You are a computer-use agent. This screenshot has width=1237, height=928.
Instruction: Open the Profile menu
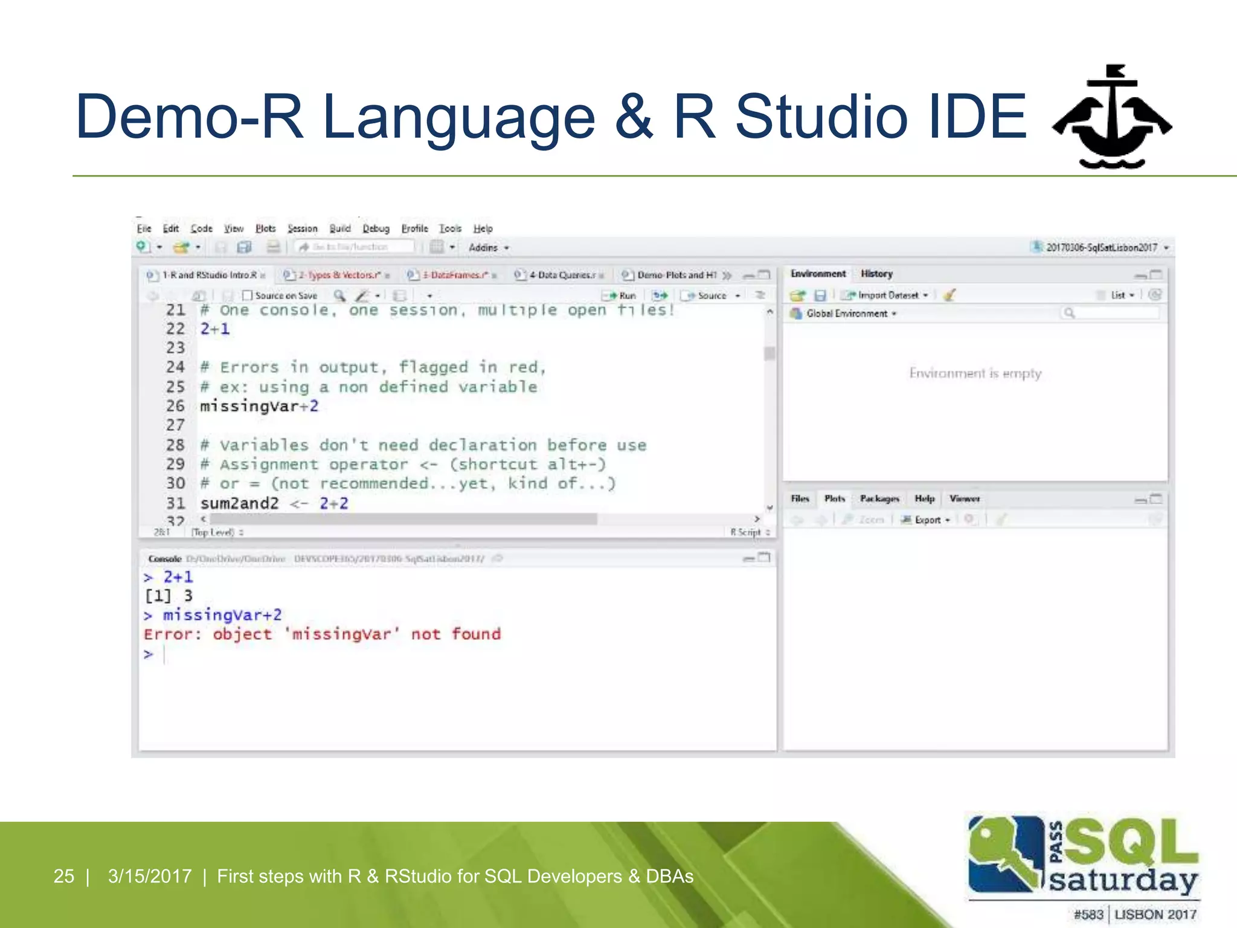tap(414, 228)
